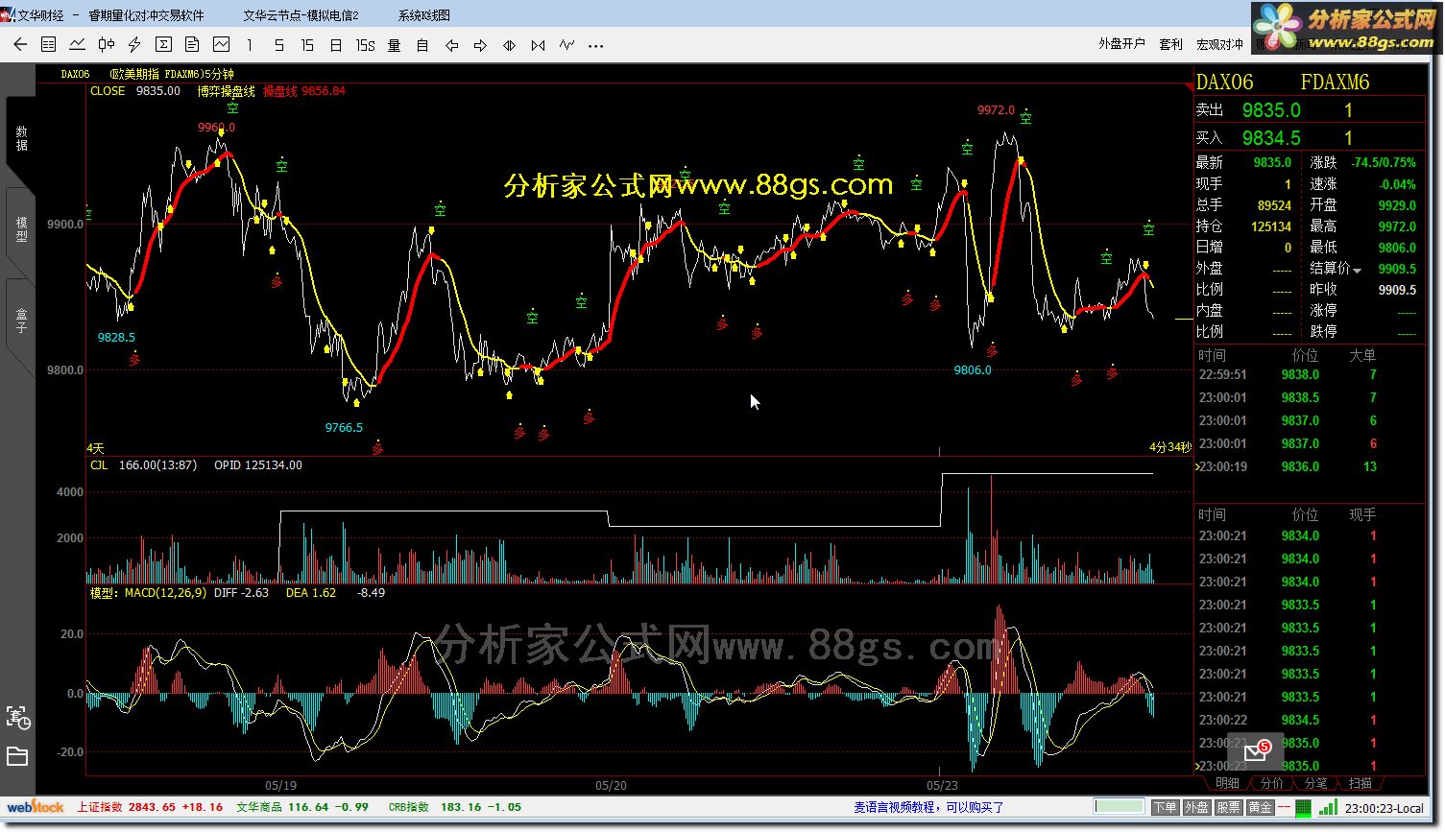
Task: Click the lightning flash order icon
Action: click(x=134, y=45)
